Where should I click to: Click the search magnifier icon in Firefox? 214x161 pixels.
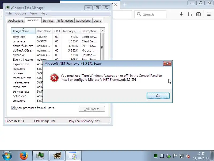tap(139, 14)
